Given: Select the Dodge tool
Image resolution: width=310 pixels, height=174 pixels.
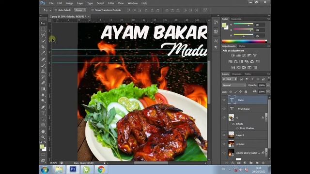Looking at the screenshot, I should click(x=43, y=101).
